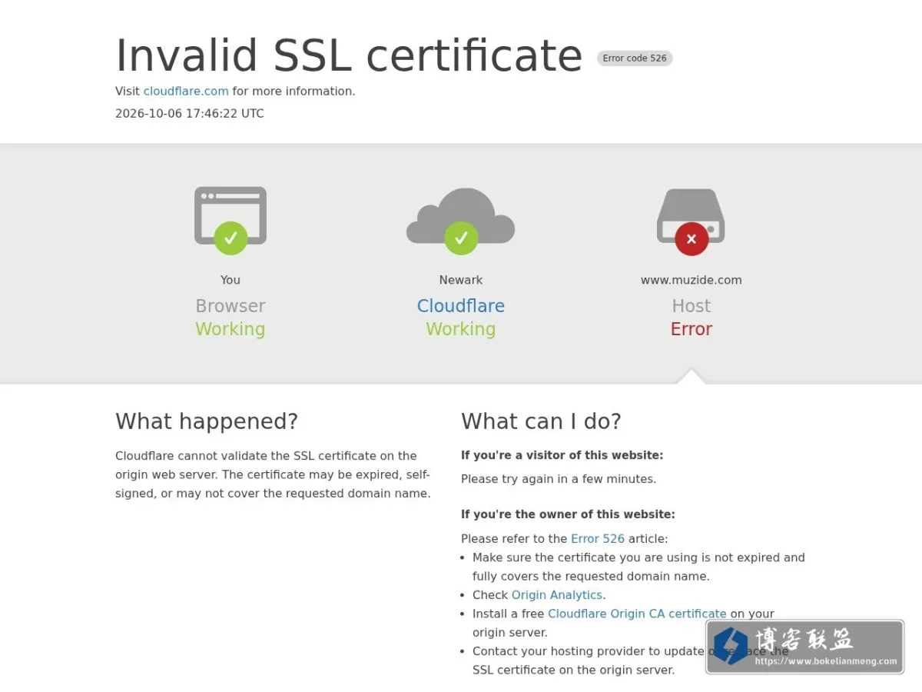Click the www.muzide.com host name

point(691,280)
